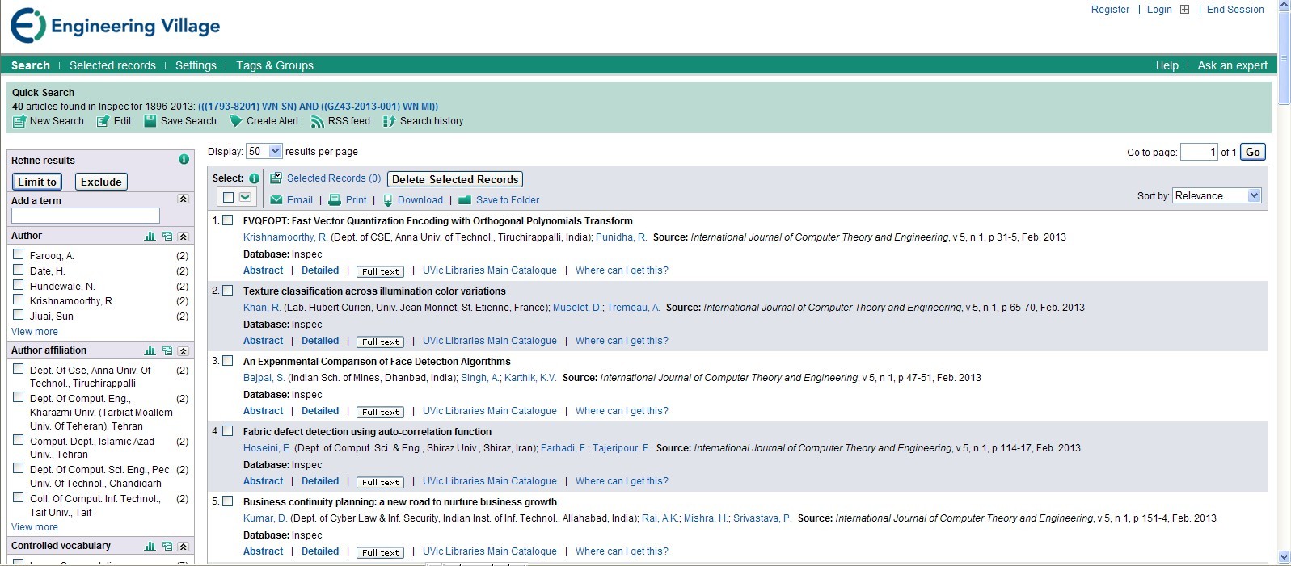Click Delete Selected Records button

pyautogui.click(x=455, y=179)
